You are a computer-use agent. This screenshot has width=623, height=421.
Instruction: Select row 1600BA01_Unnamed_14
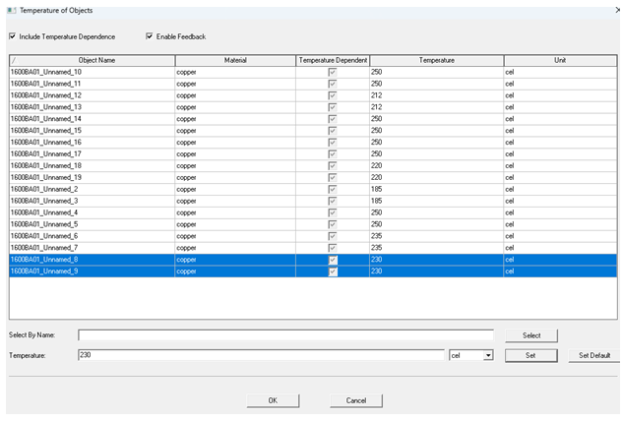tap(89, 118)
